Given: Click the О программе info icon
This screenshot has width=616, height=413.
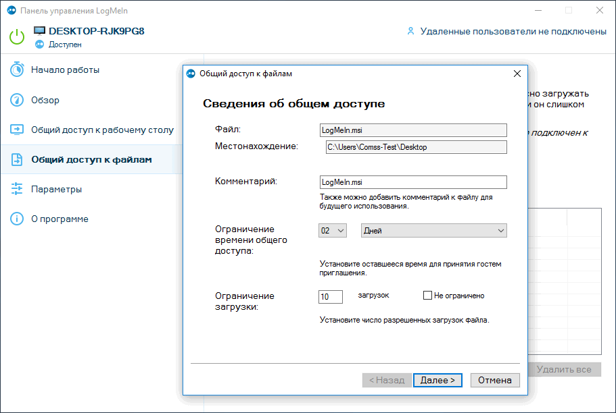Looking at the screenshot, I should [x=17, y=219].
